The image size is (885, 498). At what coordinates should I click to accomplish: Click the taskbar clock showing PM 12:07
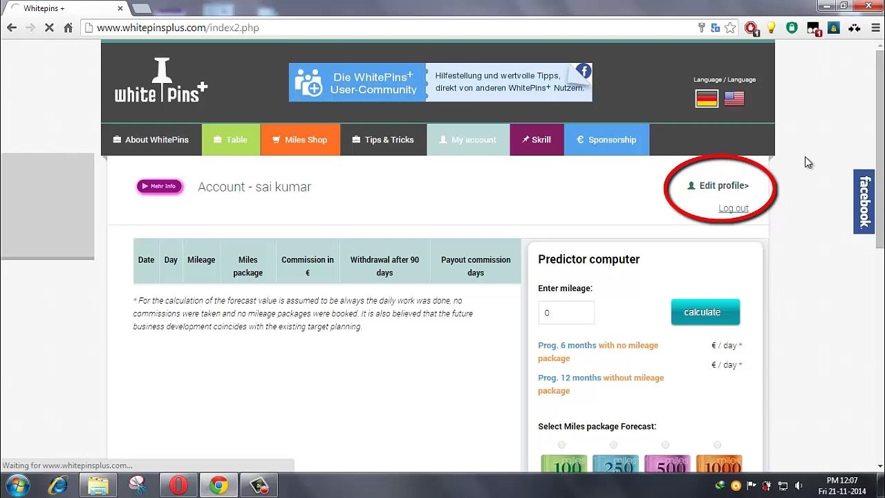pos(842,486)
